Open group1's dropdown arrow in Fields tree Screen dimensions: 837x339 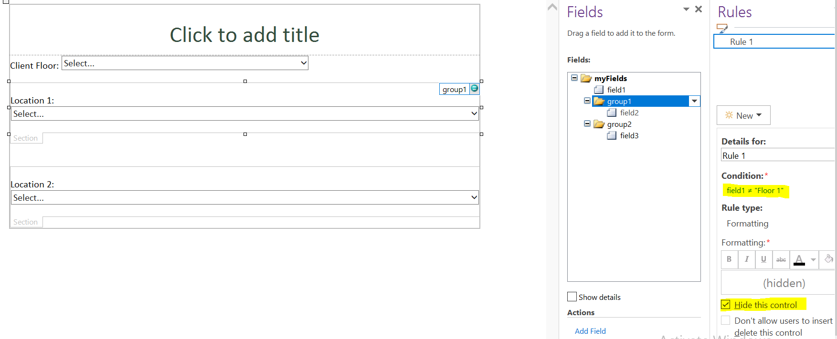pos(695,101)
